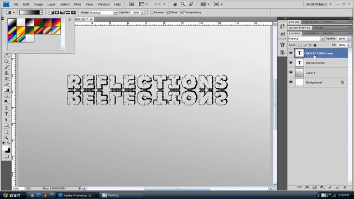354x199 pixels.
Task: Toggle the Transparency checkbox
Action: (x=182, y=12)
